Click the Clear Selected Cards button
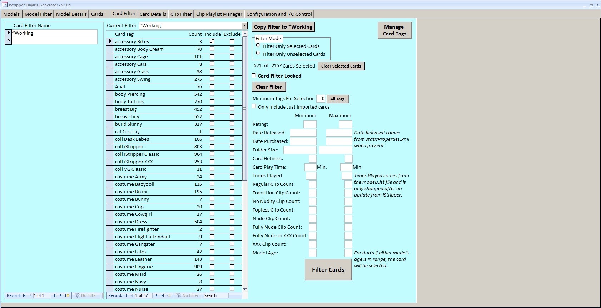The width and height of the screenshot is (601, 308). tap(341, 66)
